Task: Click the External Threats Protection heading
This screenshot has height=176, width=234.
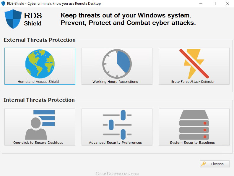Action: [40, 40]
